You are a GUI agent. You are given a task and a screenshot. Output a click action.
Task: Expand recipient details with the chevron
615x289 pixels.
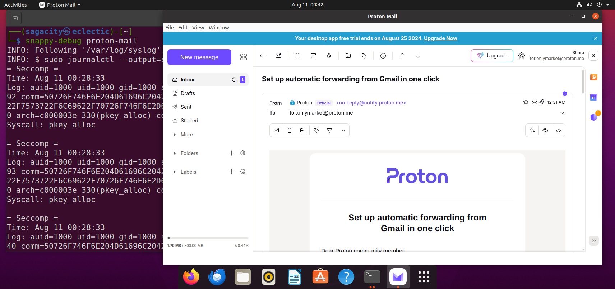pos(562,113)
